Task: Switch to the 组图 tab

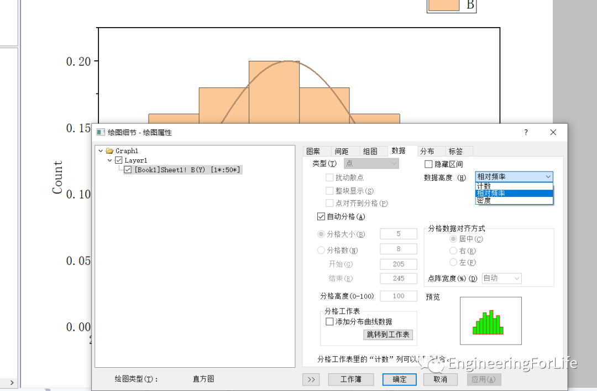Action: pyautogui.click(x=370, y=152)
